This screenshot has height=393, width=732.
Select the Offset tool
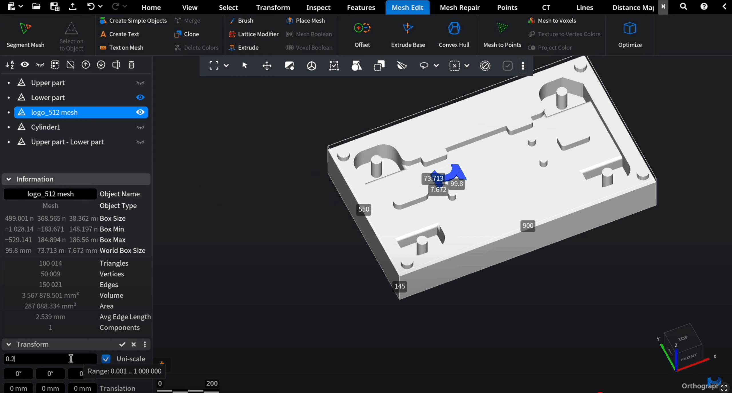tap(362, 28)
